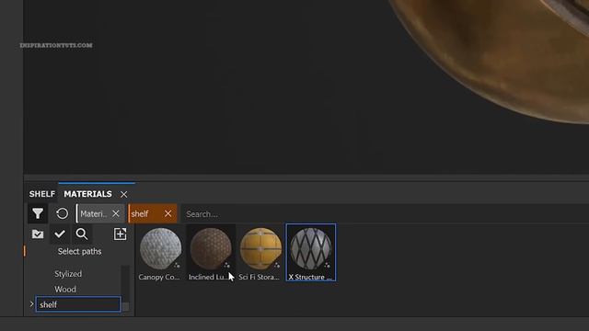Click the magnifier search paths icon
This screenshot has height=331, width=589.
tap(82, 234)
